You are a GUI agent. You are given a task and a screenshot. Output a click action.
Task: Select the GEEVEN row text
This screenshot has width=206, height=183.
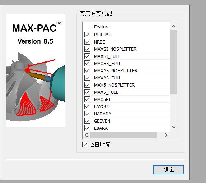tap(102, 121)
